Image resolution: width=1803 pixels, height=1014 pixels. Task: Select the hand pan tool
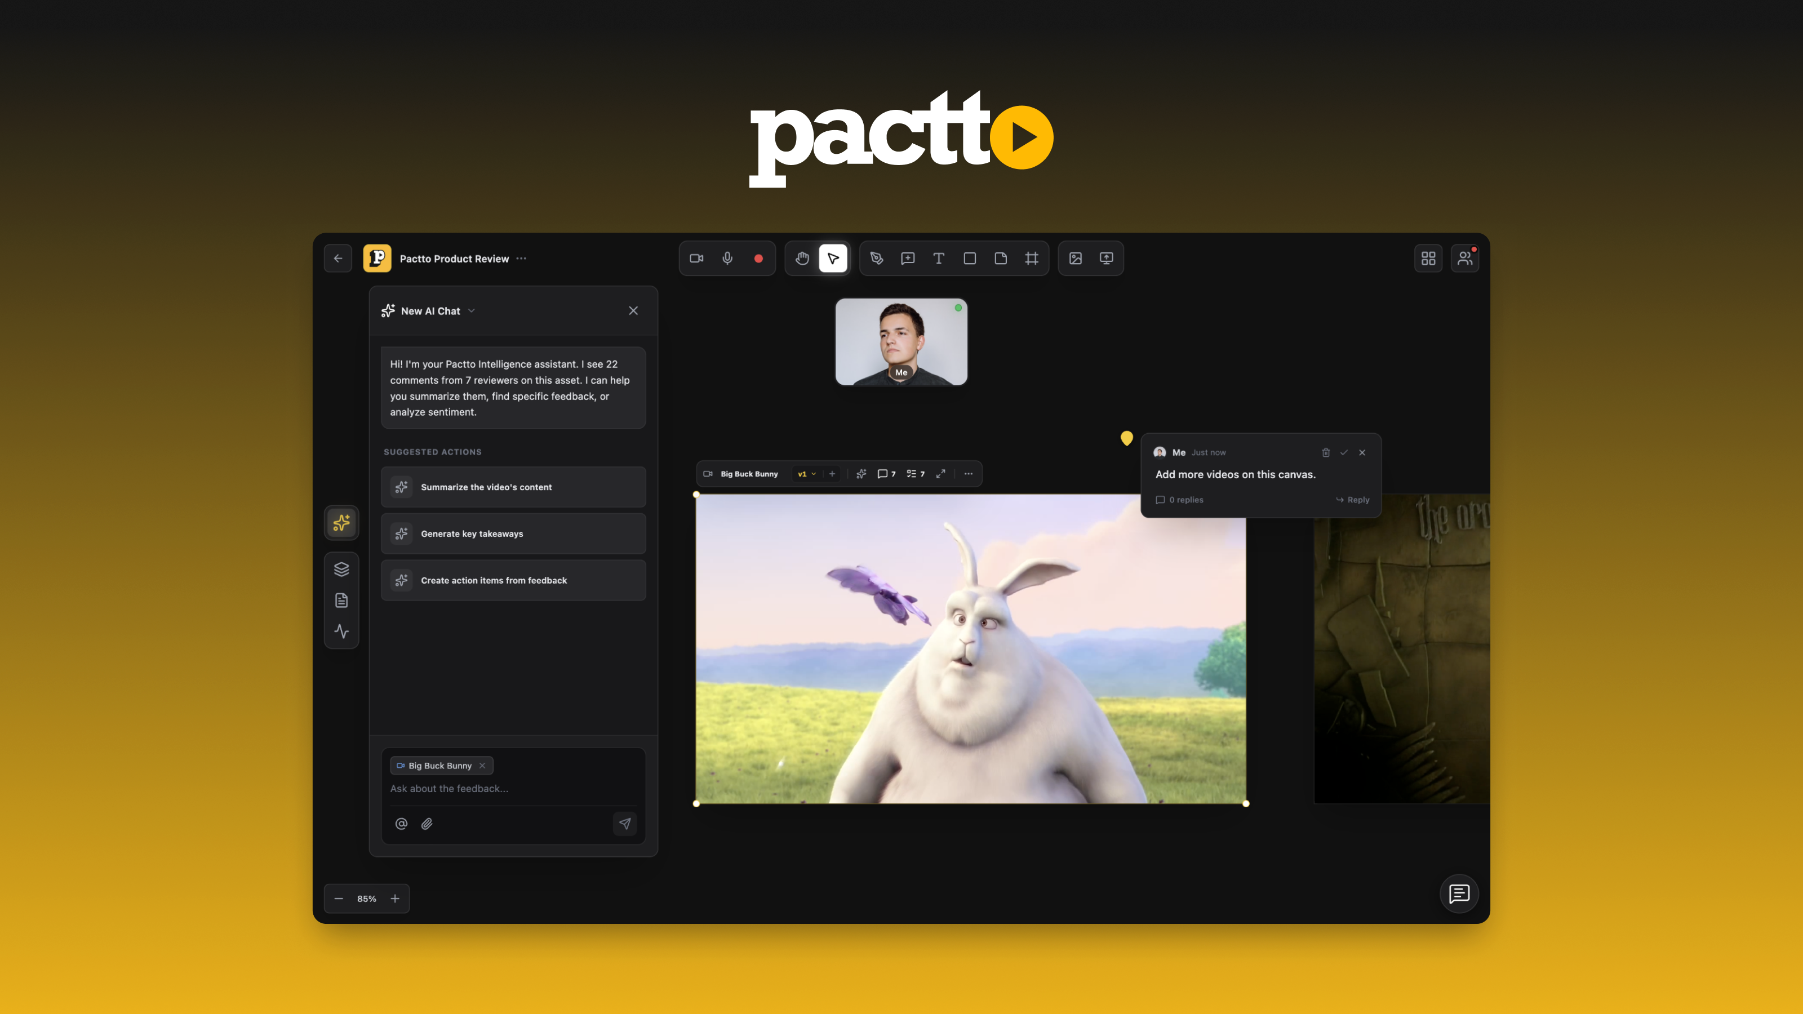(802, 258)
